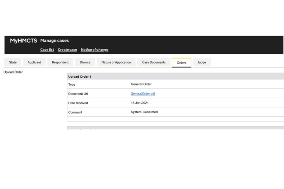The image size is (284, 189).
Task: Select the Applicant tab
Action: click(x=34, y=62)
